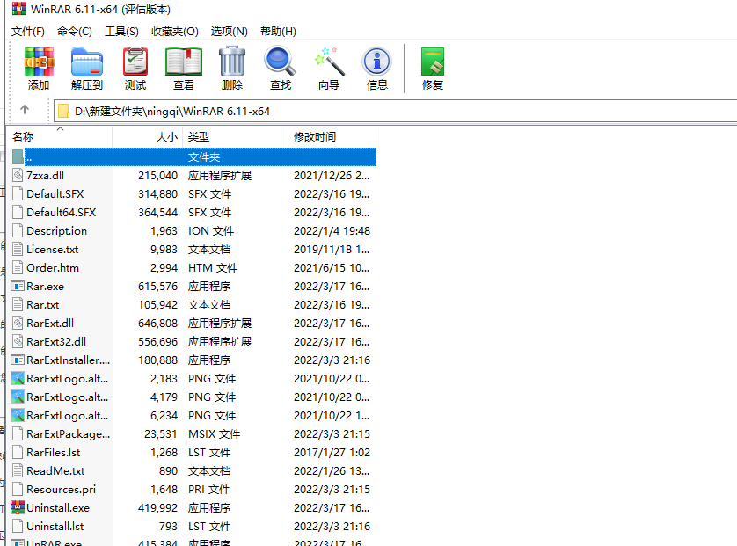
Task: Sort by the 大小 column header
Action: pyautogui.click(x=147, y=137)
